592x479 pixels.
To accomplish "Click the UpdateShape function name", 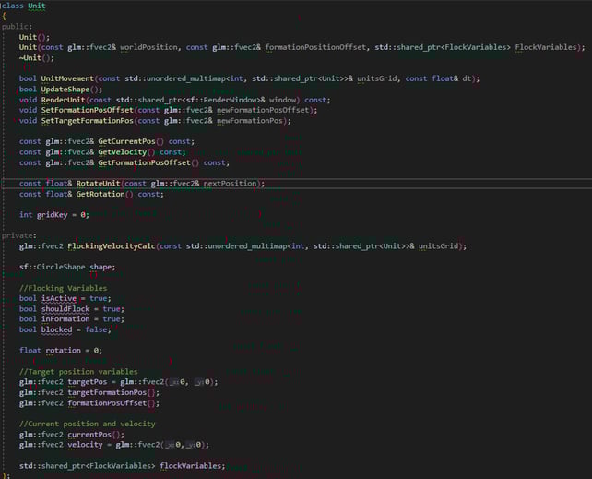I will pyautogui.click(x=65, y=90).
